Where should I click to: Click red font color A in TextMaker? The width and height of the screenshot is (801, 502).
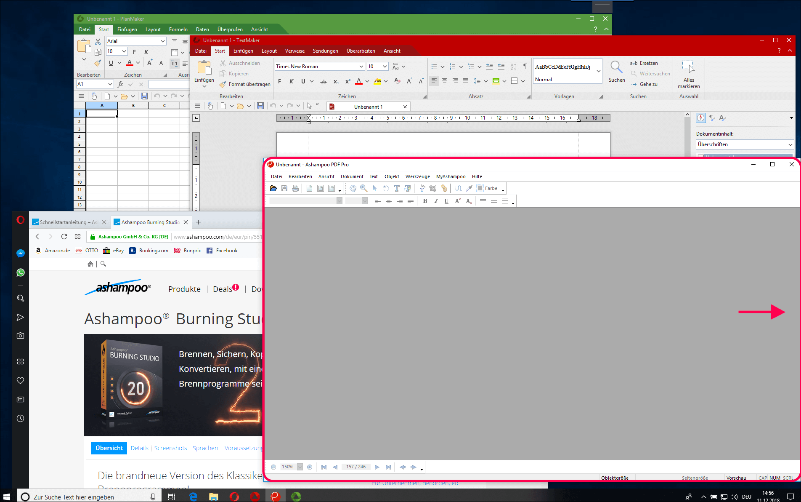359,81
